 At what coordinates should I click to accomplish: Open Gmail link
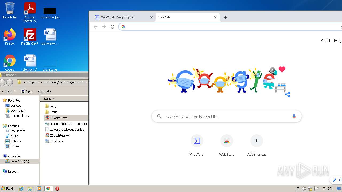[325, 41]
